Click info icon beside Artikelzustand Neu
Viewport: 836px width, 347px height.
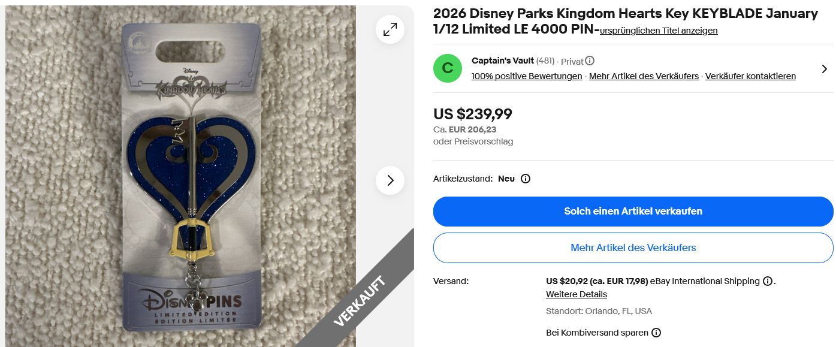pos(526,179)
